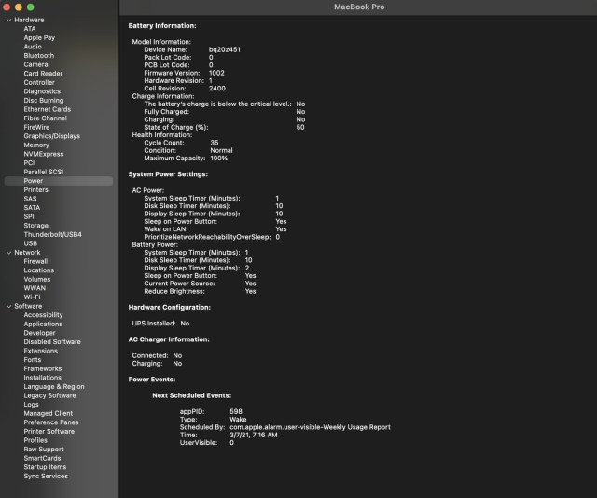Image resolution: width=597 pixels, height=498 pixels.
Task: Select WWAN in the sidebar
Action: pos(35,288)
